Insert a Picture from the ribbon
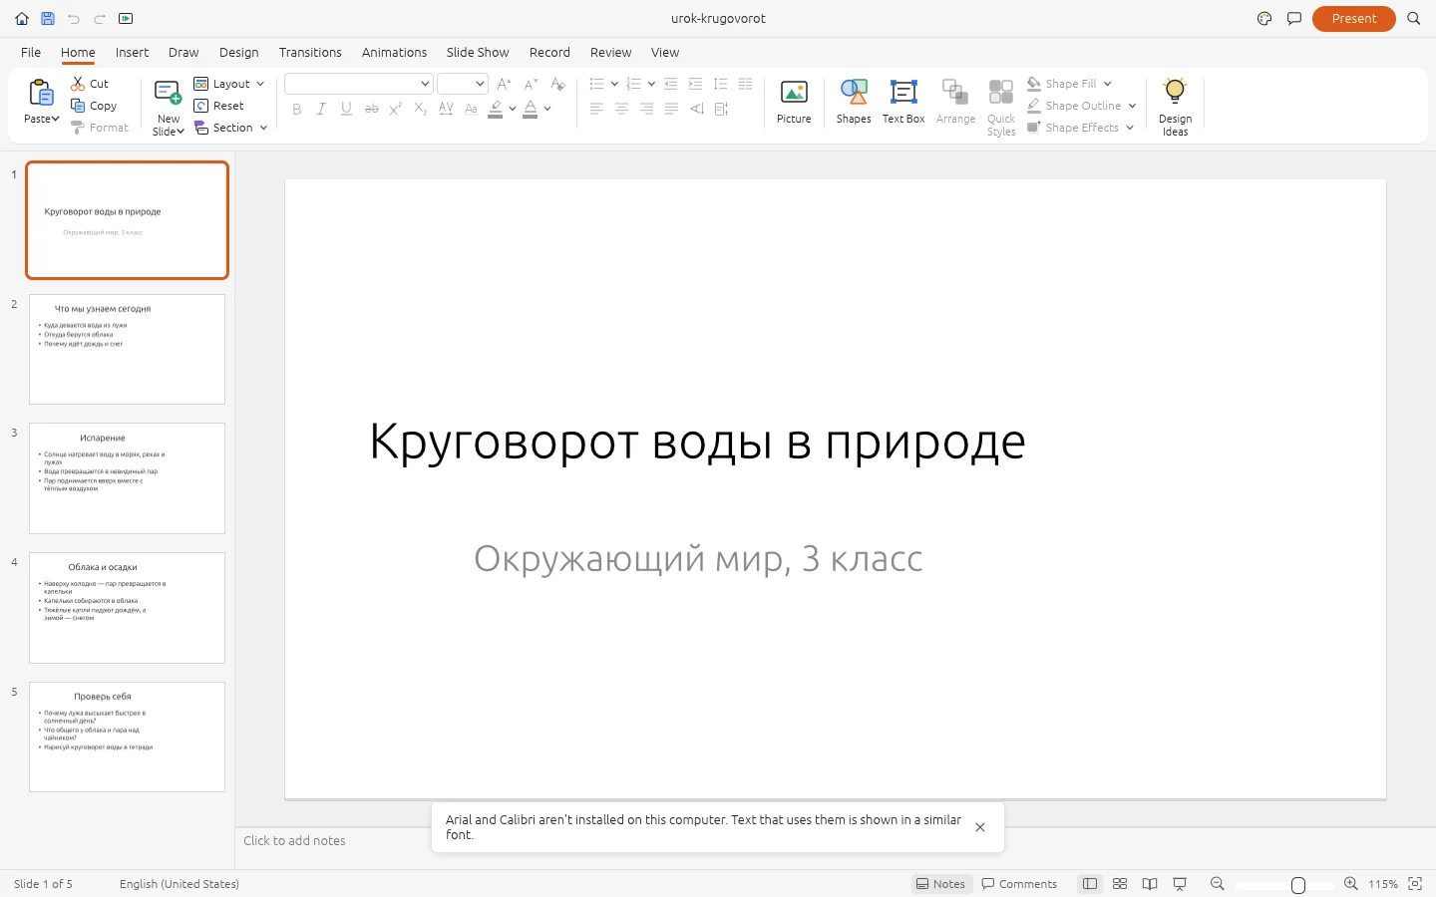 click(794, 102)
